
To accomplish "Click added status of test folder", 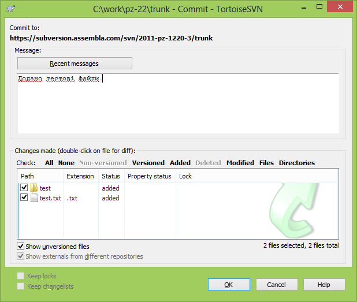I will (x=110, y=188).
